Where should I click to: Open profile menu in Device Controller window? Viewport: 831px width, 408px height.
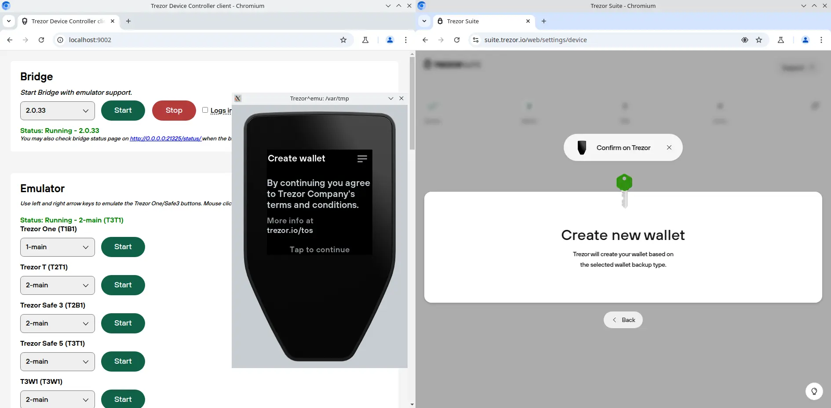pyautogui.click(x=390, y=40)
